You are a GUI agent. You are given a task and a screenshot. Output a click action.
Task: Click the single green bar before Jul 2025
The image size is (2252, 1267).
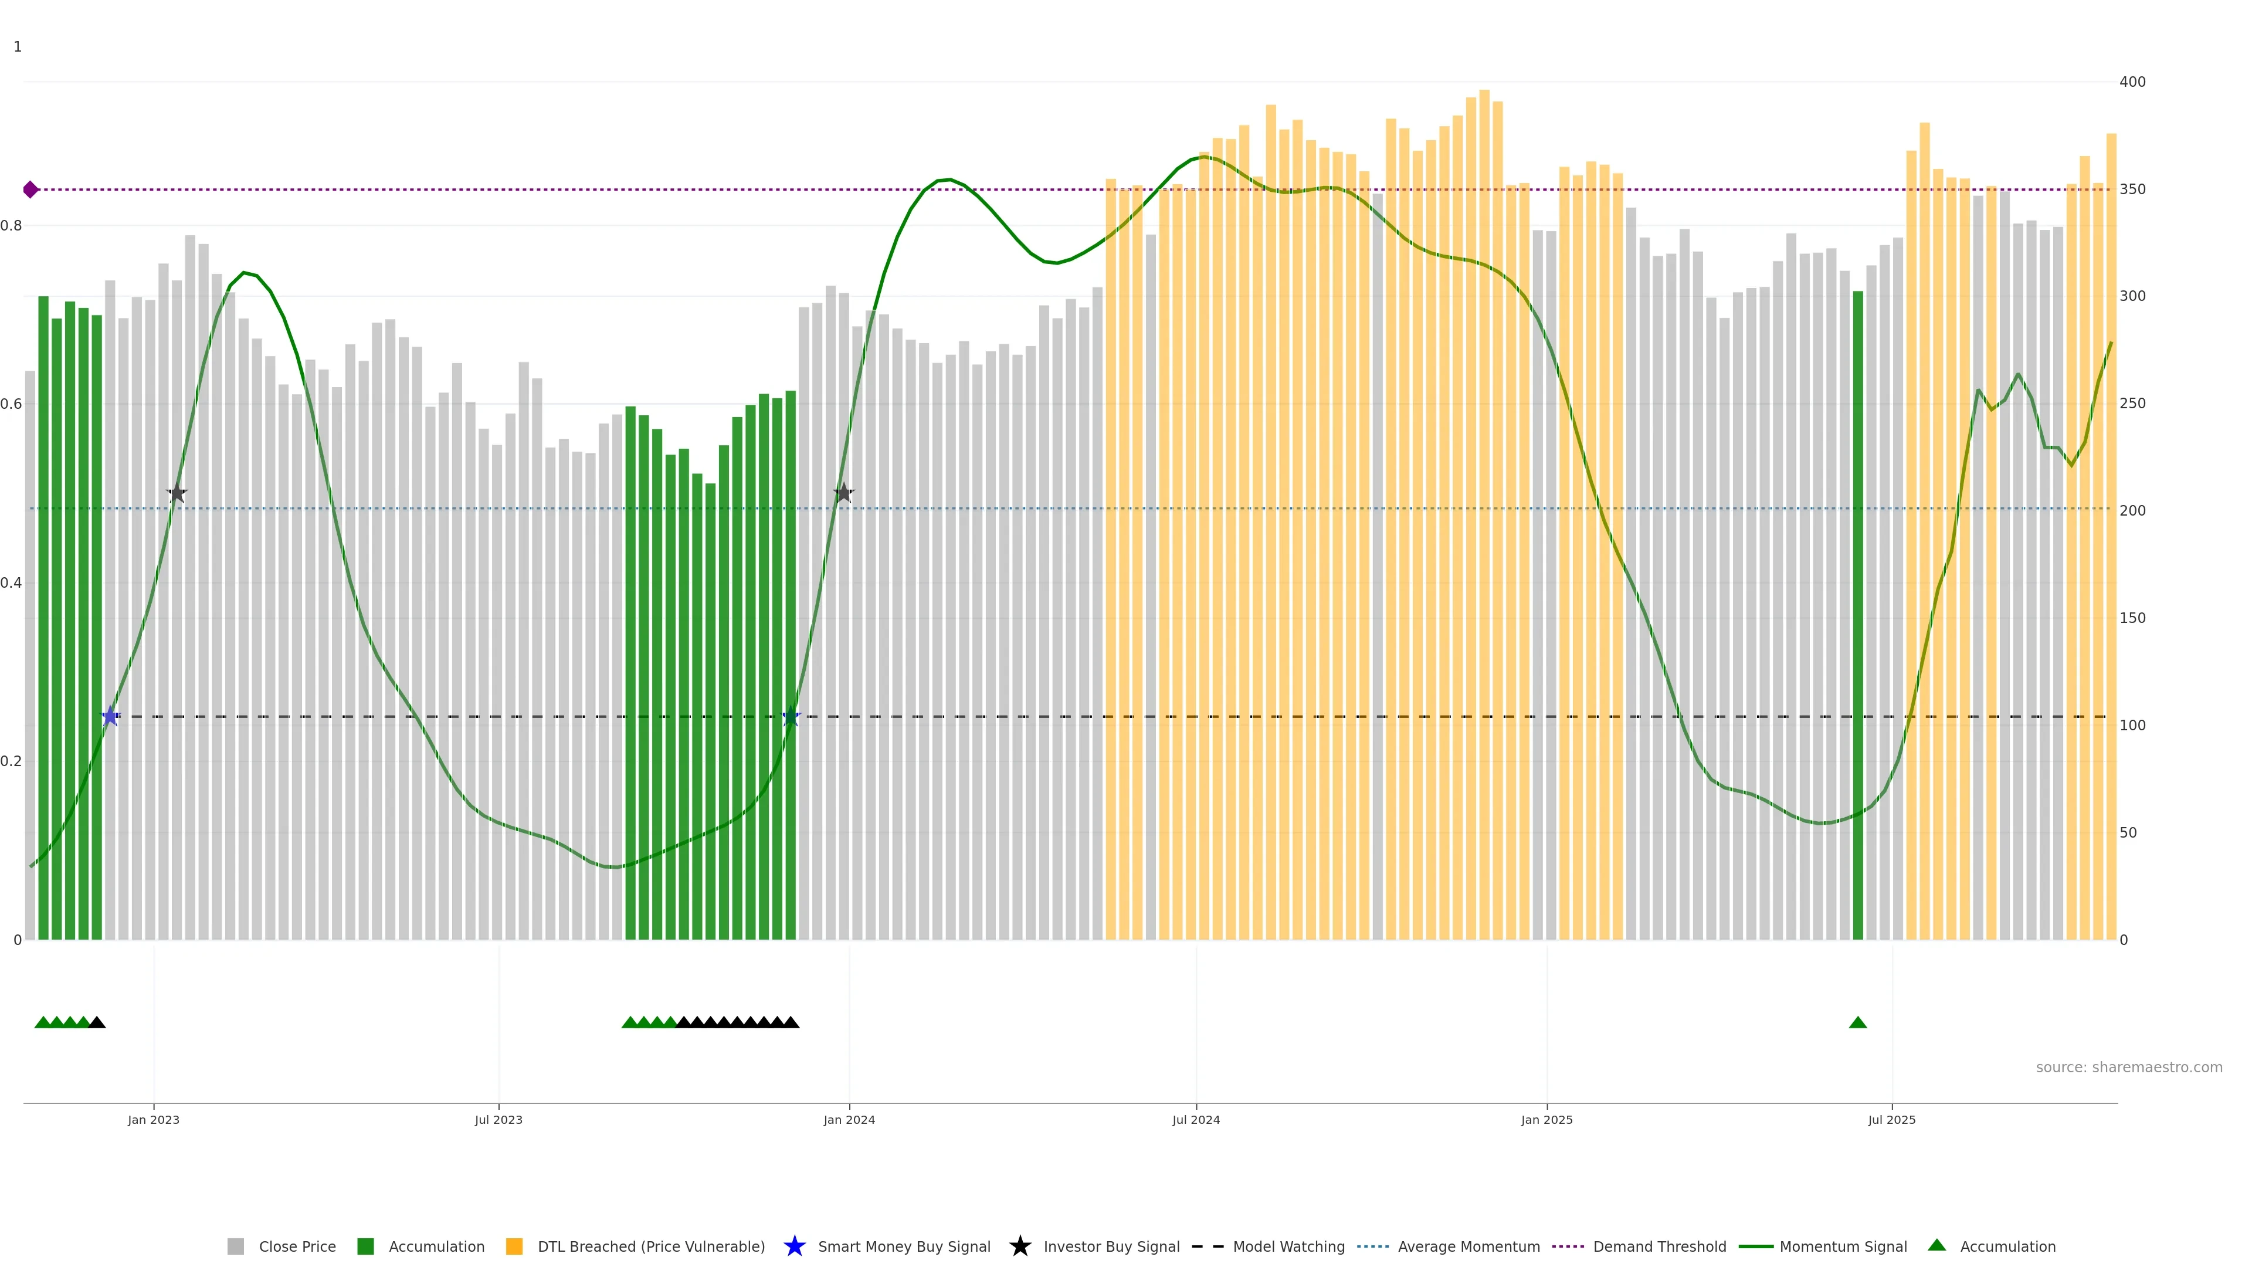click(x=1858, y=612)
